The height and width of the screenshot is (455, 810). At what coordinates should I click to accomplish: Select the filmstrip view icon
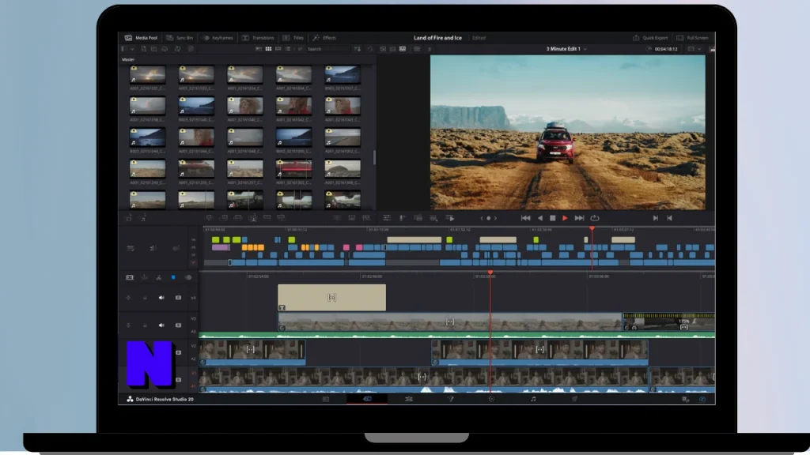pyautogui.click(x=278, y=49)
